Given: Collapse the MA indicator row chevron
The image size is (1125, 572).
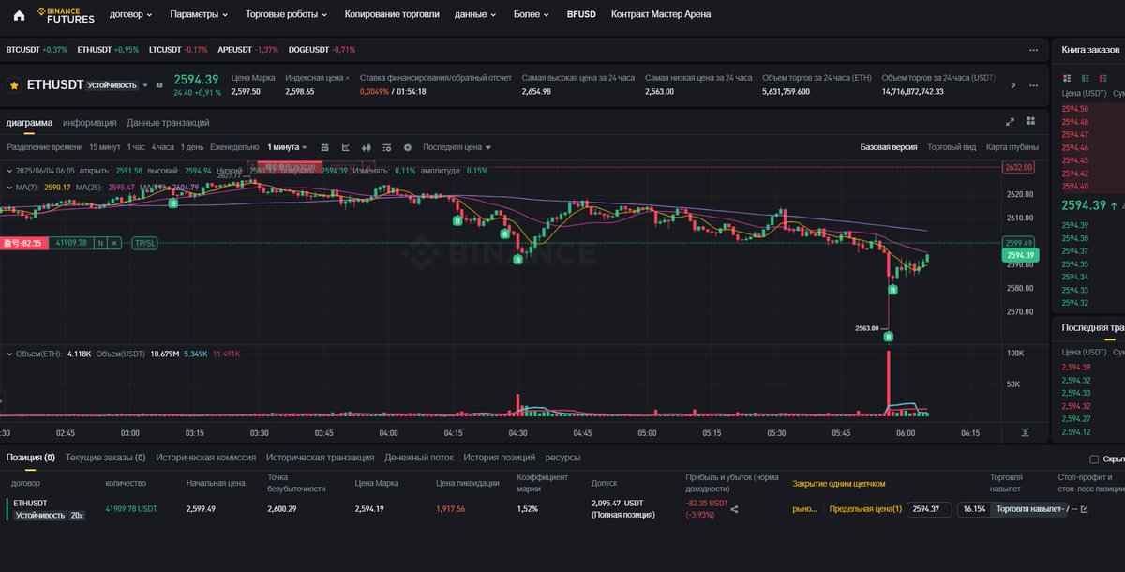Looking at the screenshot, I should 9,188.
